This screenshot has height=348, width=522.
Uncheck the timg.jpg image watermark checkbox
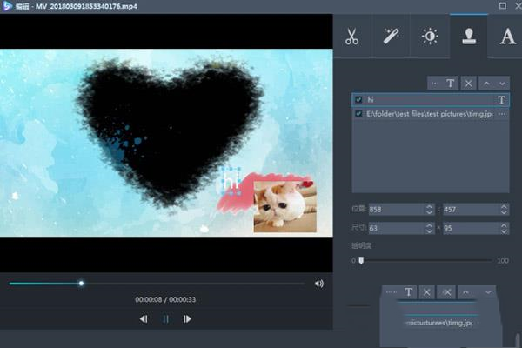pos(358,114)
